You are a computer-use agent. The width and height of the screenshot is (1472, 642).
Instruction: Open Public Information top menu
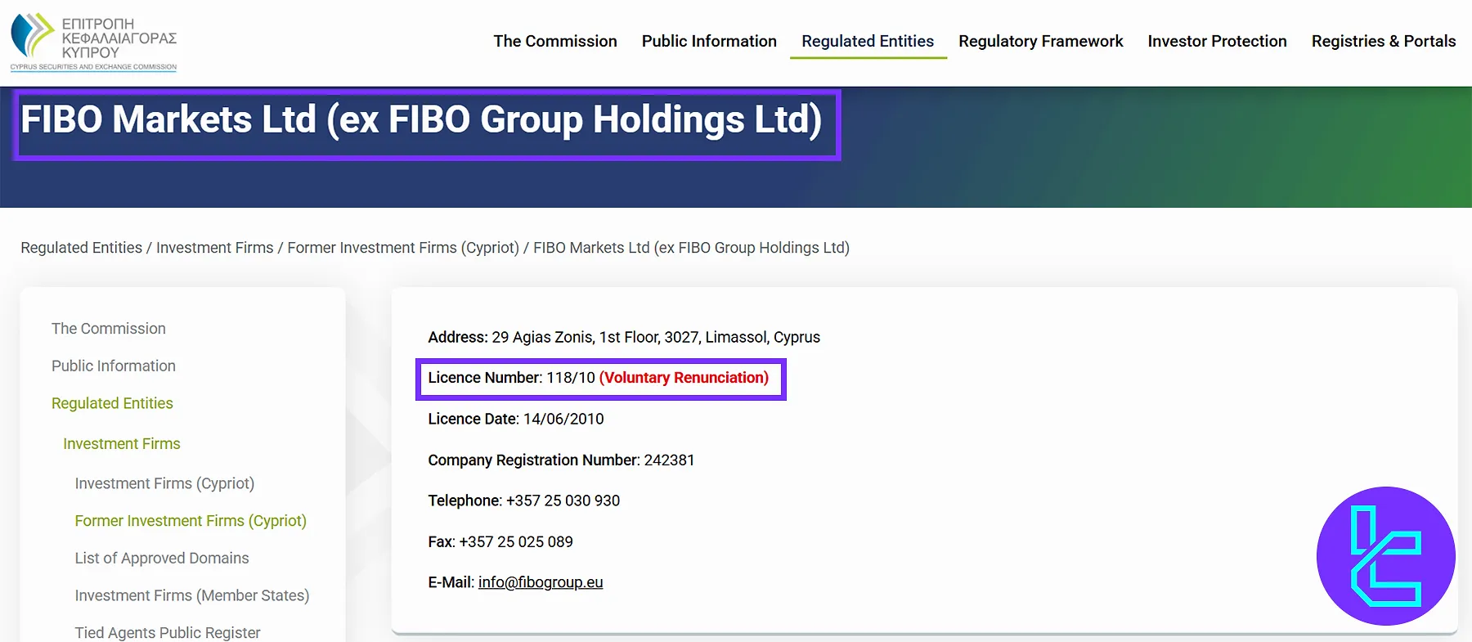pos(709,41)
